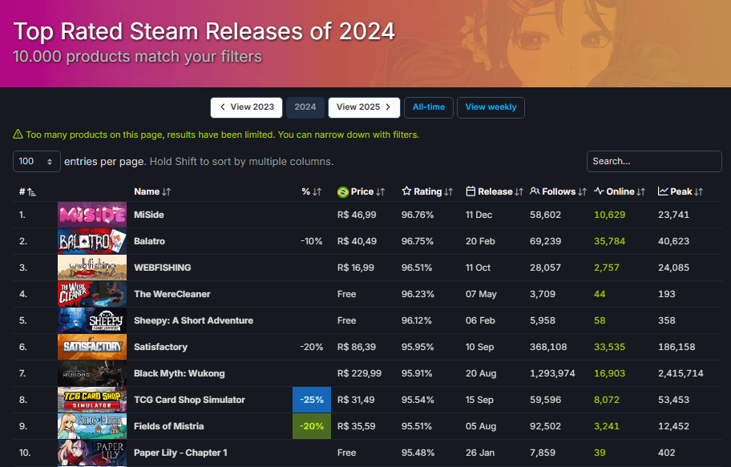Click the sort arrows after Price
Viewport: 731px width, 467px height.
(x=381, y=192)
